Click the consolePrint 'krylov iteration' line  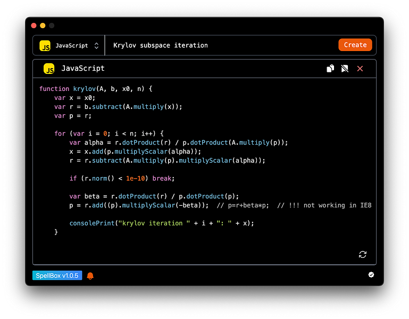pyautogui.click(x=162, y=223)
